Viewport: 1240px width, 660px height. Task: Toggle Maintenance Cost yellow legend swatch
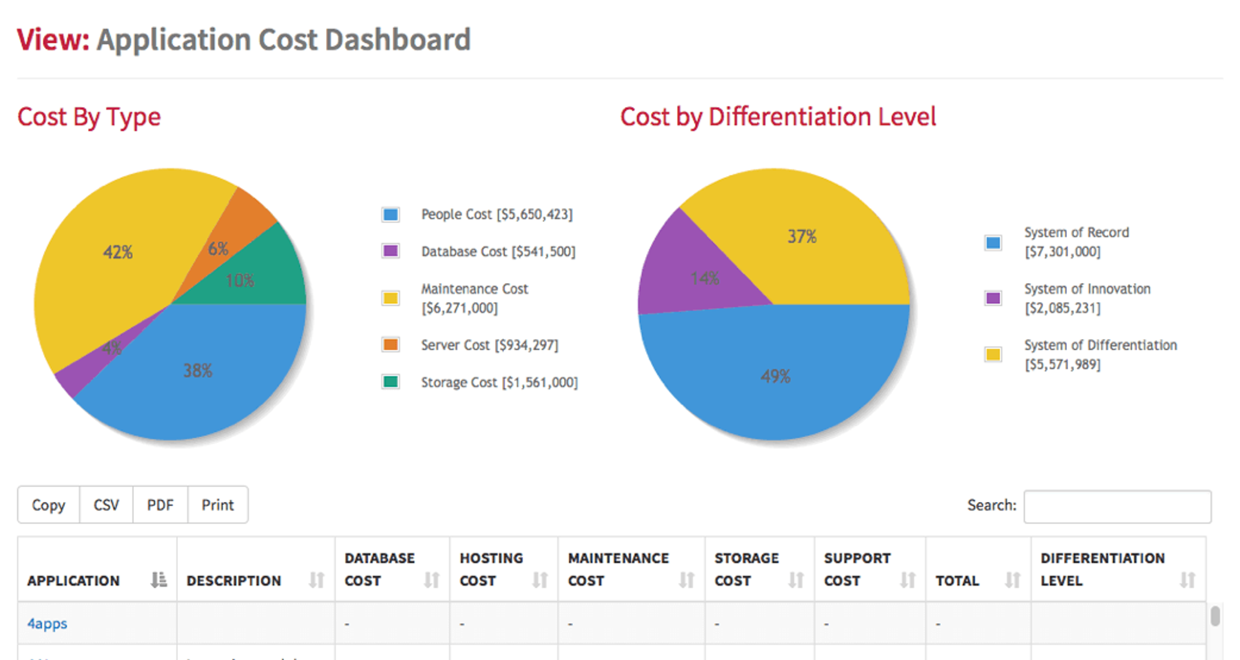[391, 298]
